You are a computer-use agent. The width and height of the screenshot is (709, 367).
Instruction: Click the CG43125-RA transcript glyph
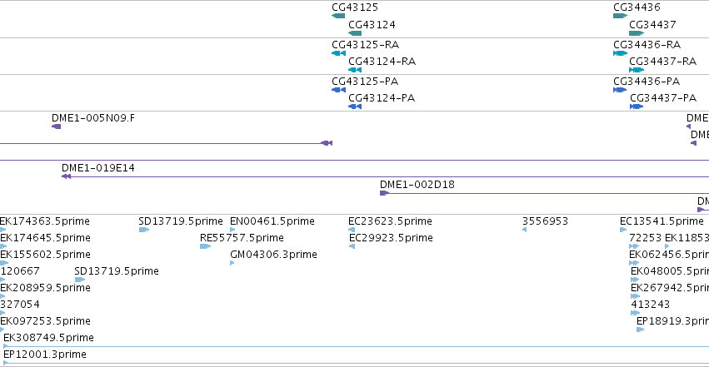339,53
